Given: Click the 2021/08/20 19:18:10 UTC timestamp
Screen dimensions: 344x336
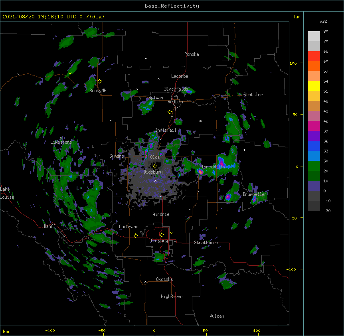Looking at the screenshot, I should point(40,17).
